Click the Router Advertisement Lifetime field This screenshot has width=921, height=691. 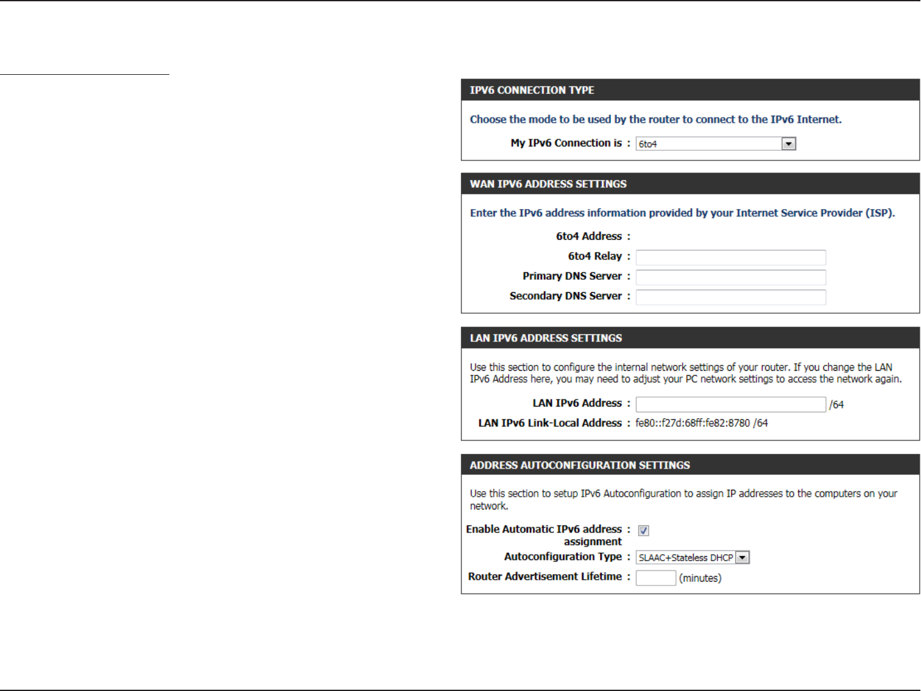click(656, 578)
